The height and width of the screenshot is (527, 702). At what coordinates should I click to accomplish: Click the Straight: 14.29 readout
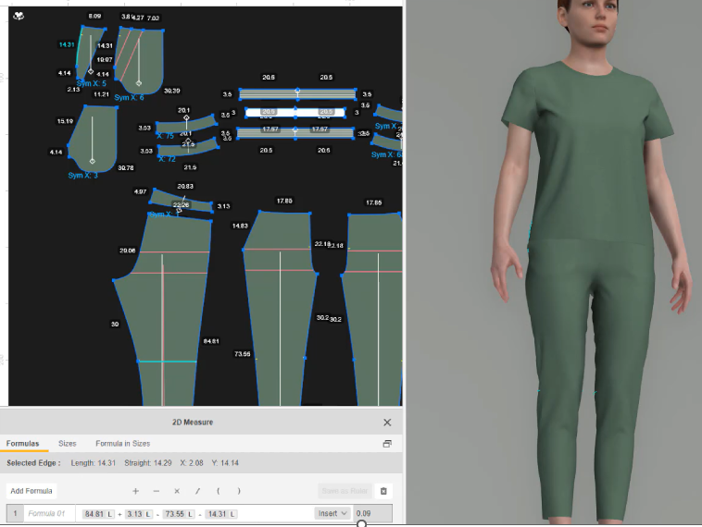[148, 463]
